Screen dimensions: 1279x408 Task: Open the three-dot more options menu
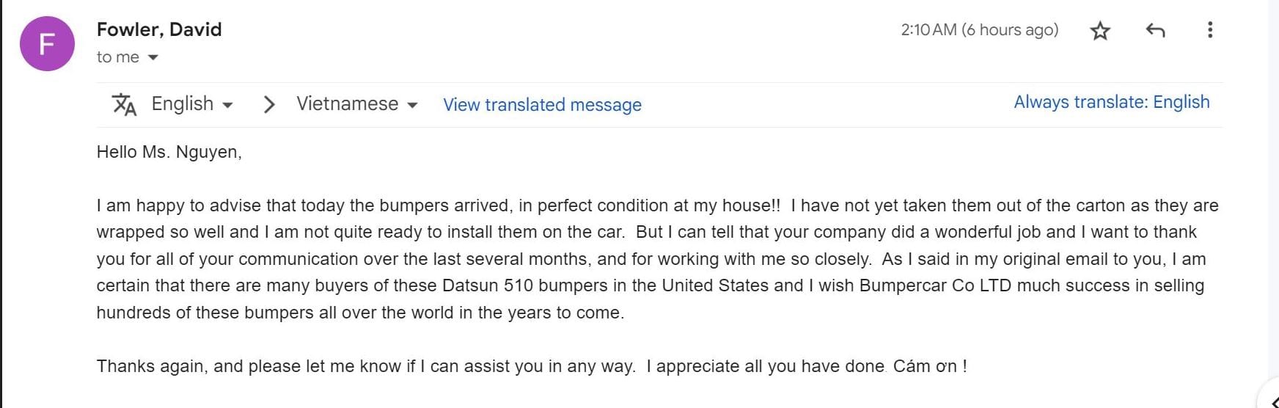click(1210, 30)
